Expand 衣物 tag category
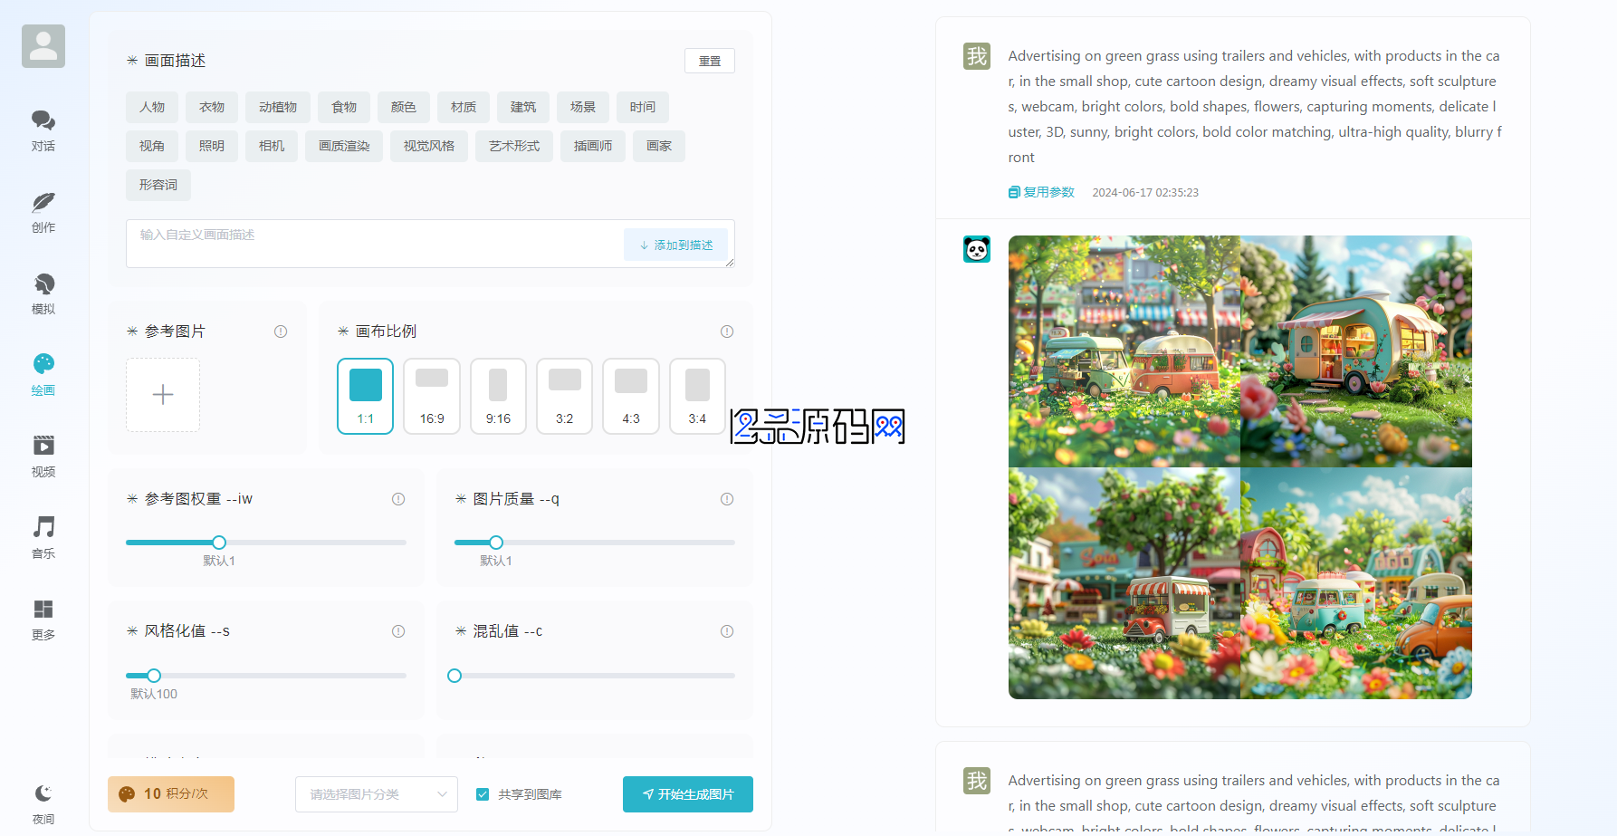Image resolution: width=1617 pixels, height=836 pixels. point(212,107)
